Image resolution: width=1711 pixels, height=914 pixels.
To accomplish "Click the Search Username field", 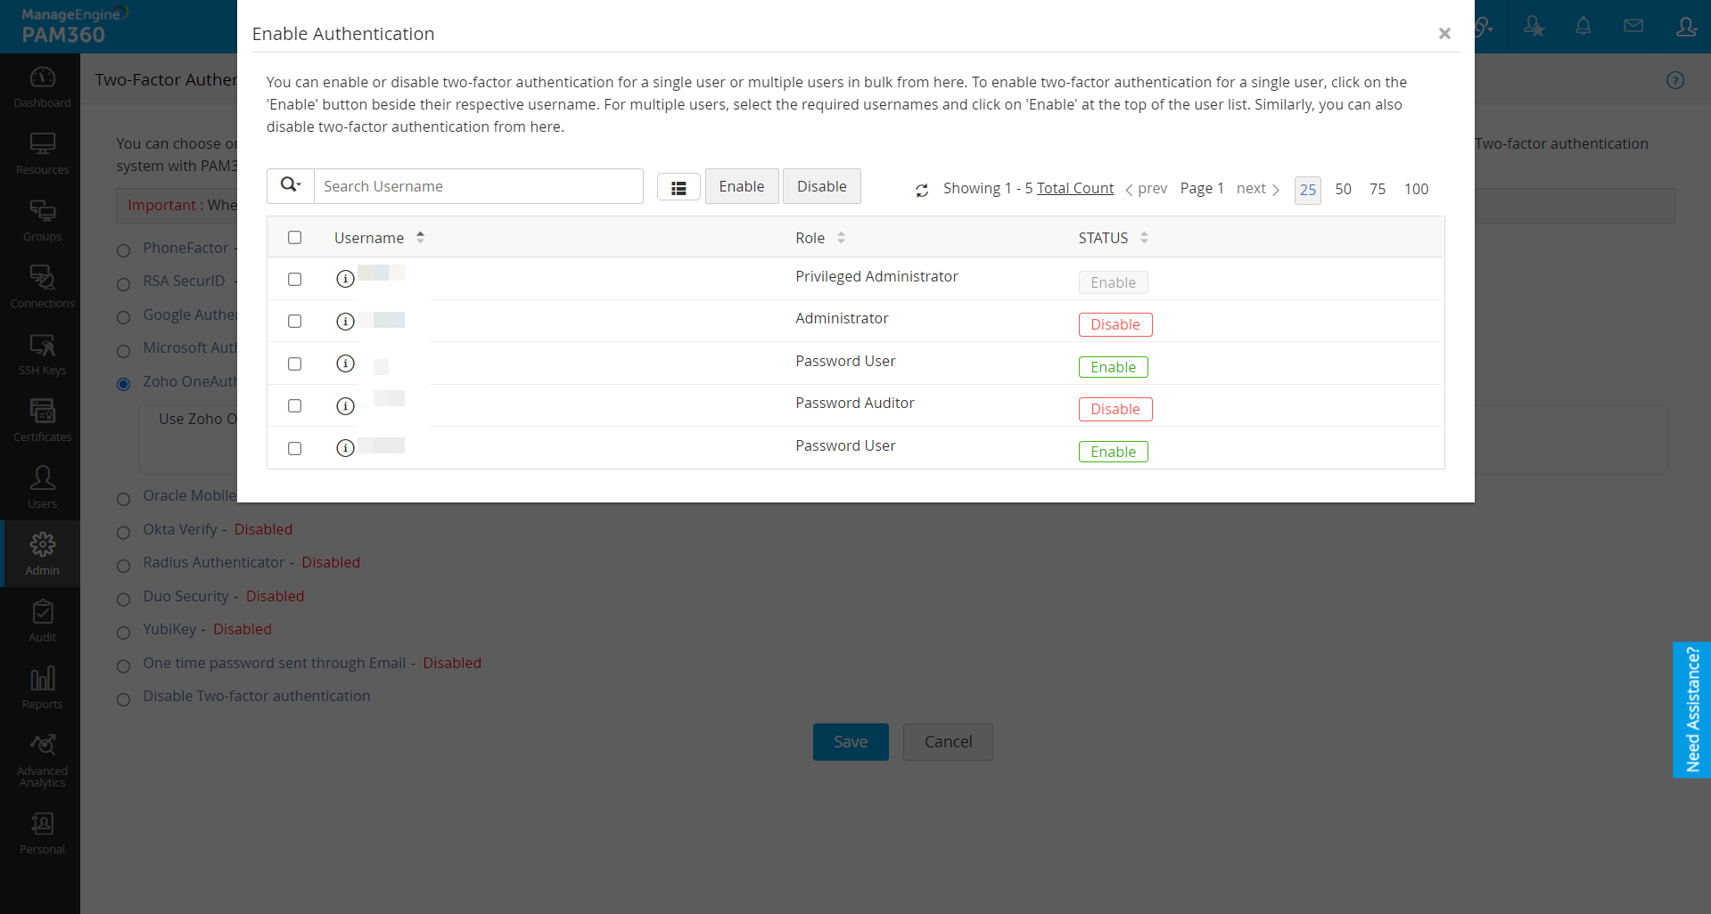I will coord(479,186).
